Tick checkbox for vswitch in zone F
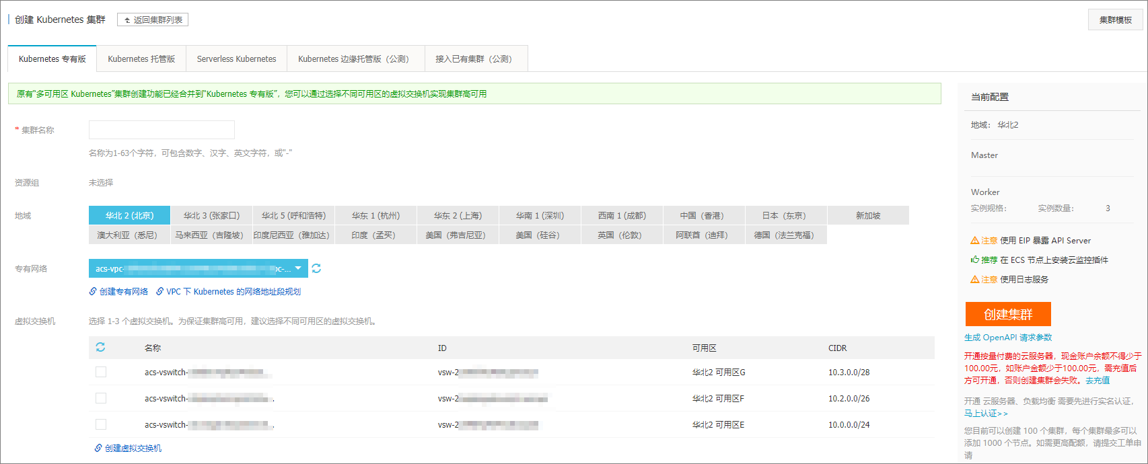 point(101,398)
